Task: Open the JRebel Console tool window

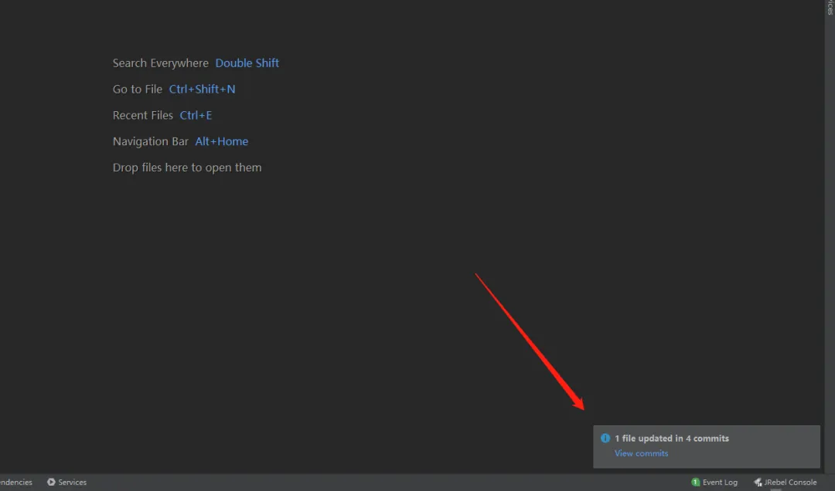Action: 785,482
